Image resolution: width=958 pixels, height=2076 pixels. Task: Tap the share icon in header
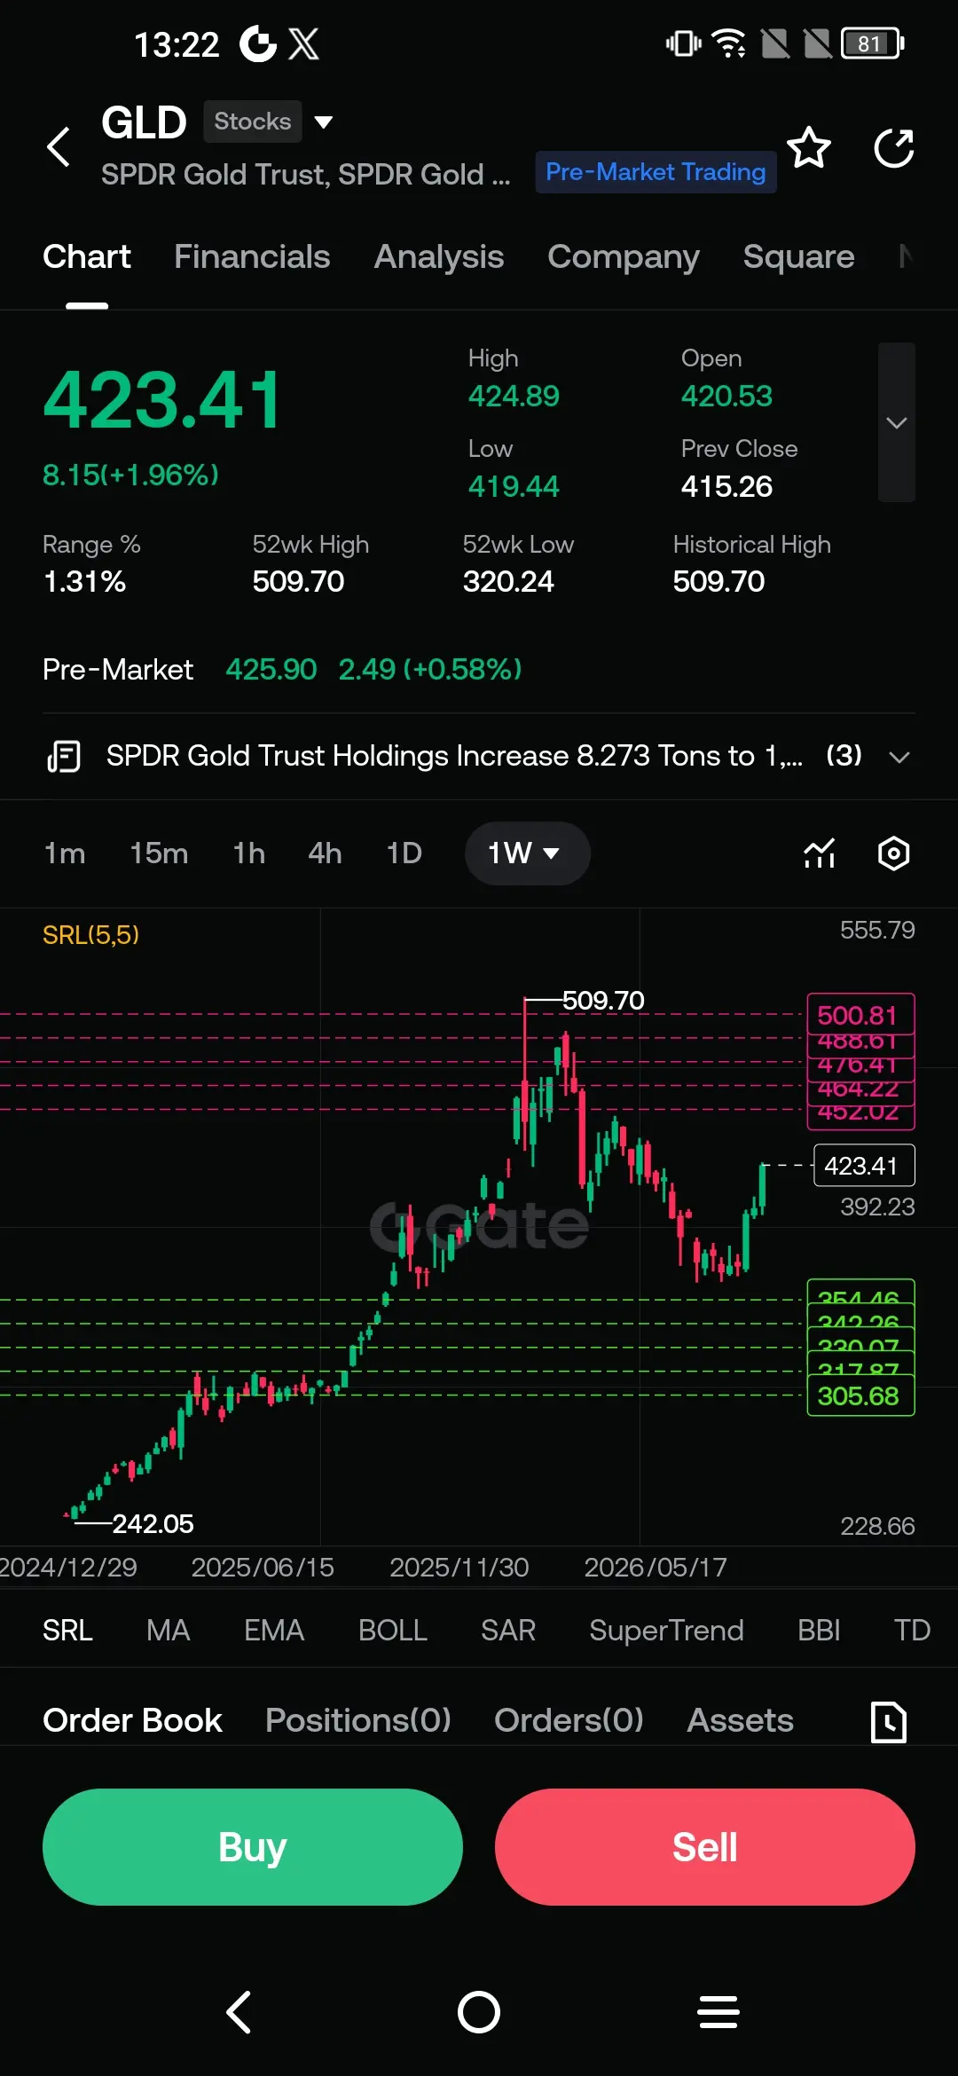(x=893, y=147)
